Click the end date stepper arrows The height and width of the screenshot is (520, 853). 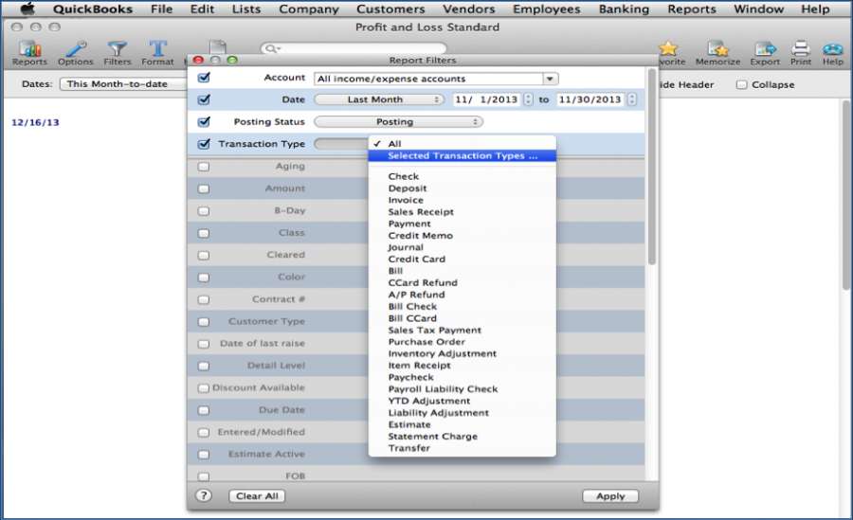click(x=631, y=99)
